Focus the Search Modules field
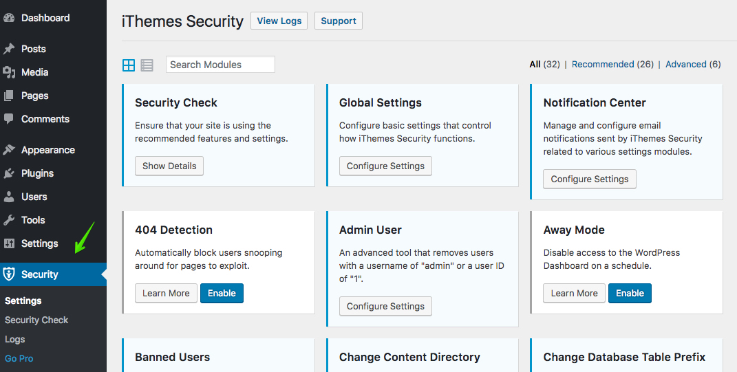 pyautogui.click(x=220, y=65)
